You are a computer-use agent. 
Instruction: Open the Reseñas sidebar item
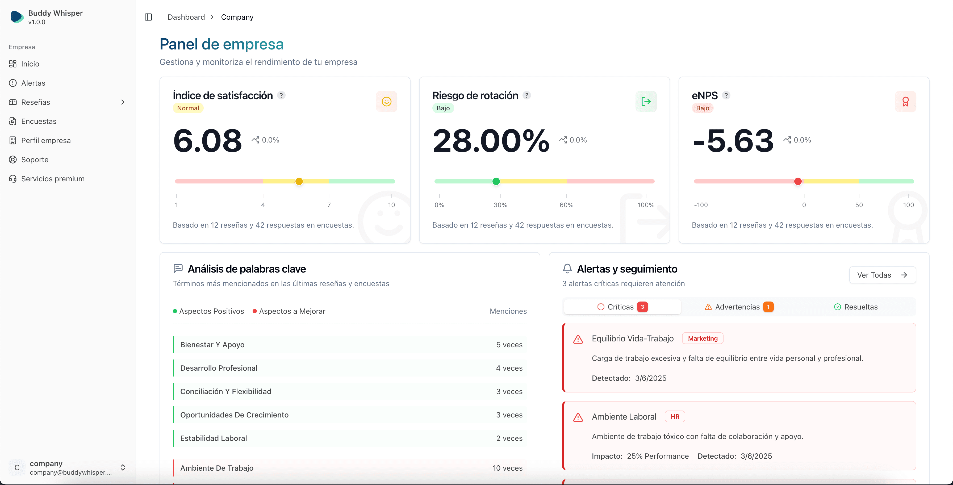[68, 102]
